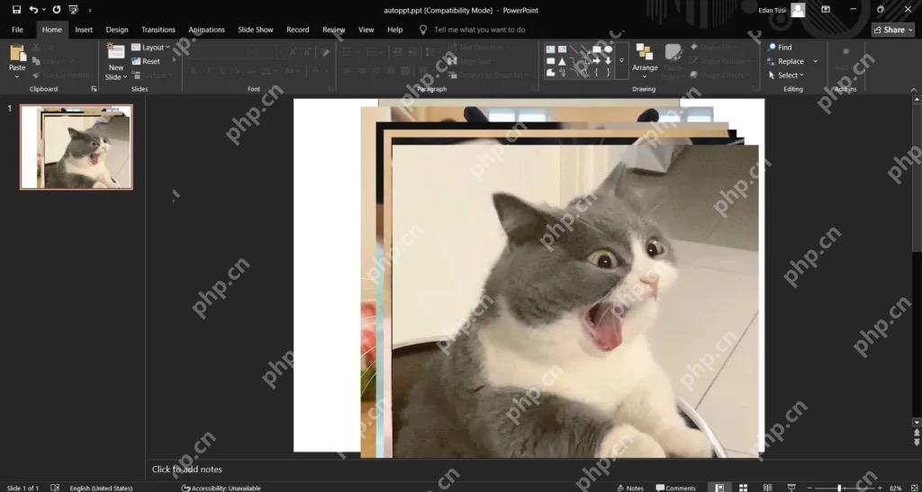Screen dimensions: 922x492
Task: Select the oval shape in gallery
Action: [x=608, y=49]
